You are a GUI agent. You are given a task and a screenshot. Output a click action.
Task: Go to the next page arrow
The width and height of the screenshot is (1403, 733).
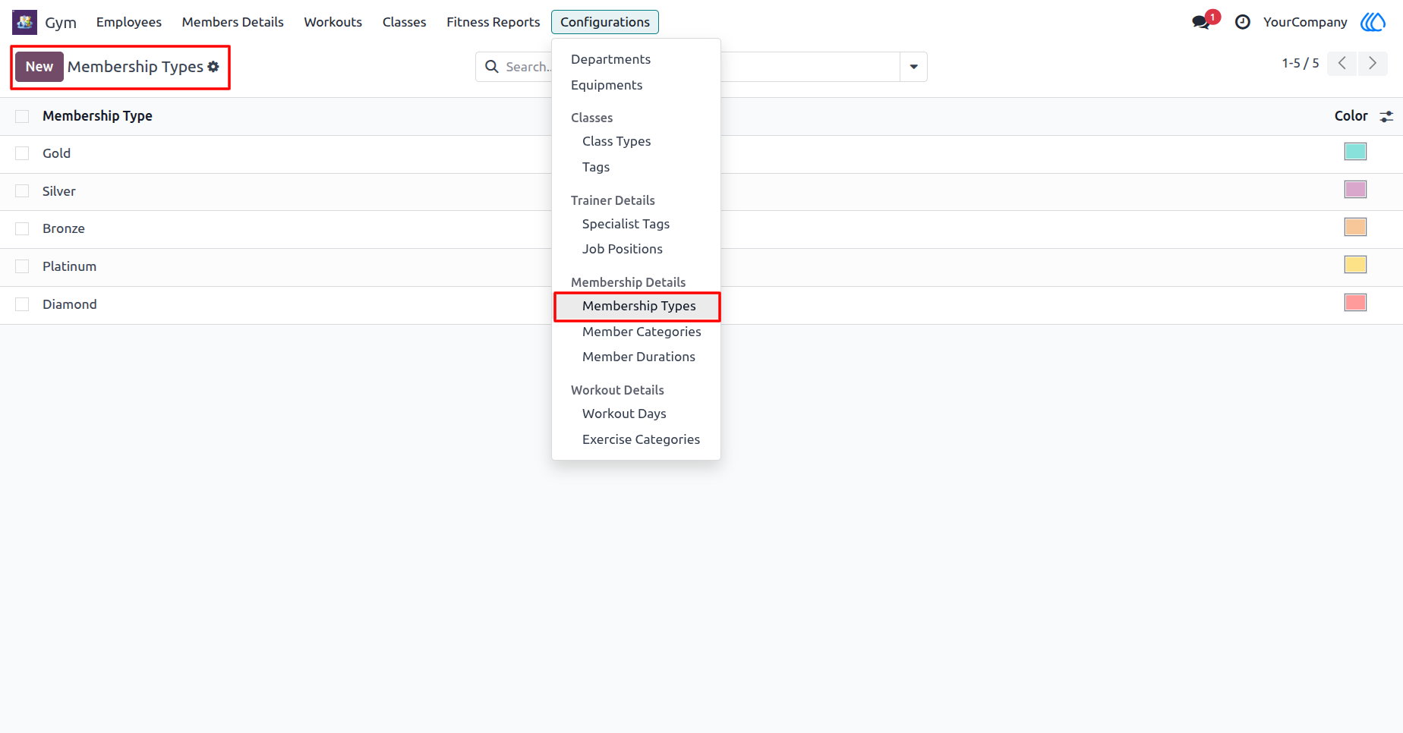click(1373, 63)
